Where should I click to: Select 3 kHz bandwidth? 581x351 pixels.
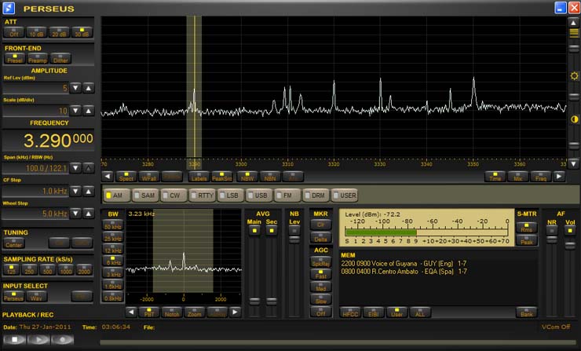pyautogui.click(x=113, y=272)
